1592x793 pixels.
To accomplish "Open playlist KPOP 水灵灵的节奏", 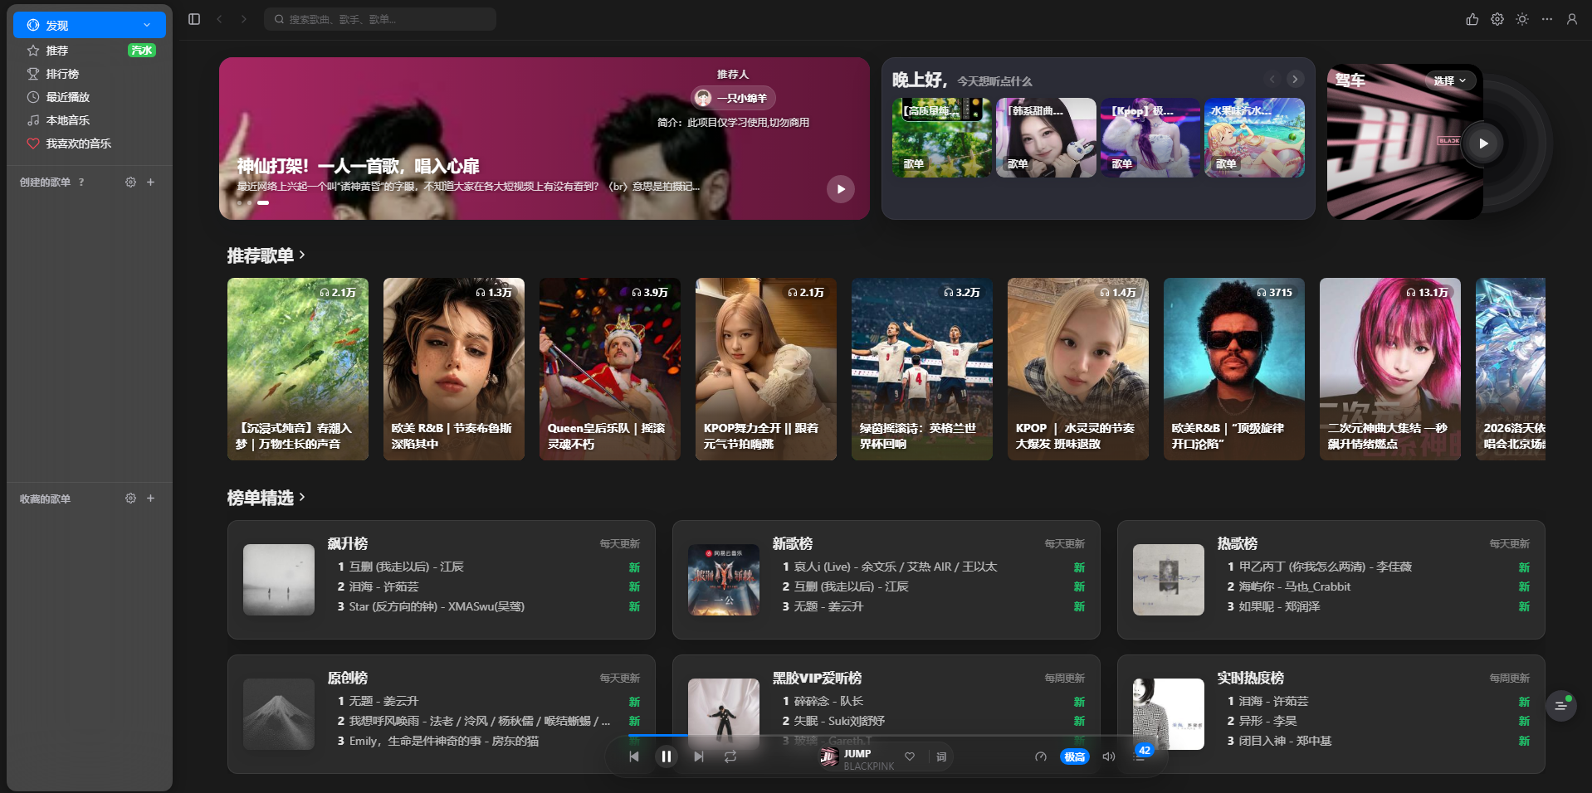I will 1078,369.
